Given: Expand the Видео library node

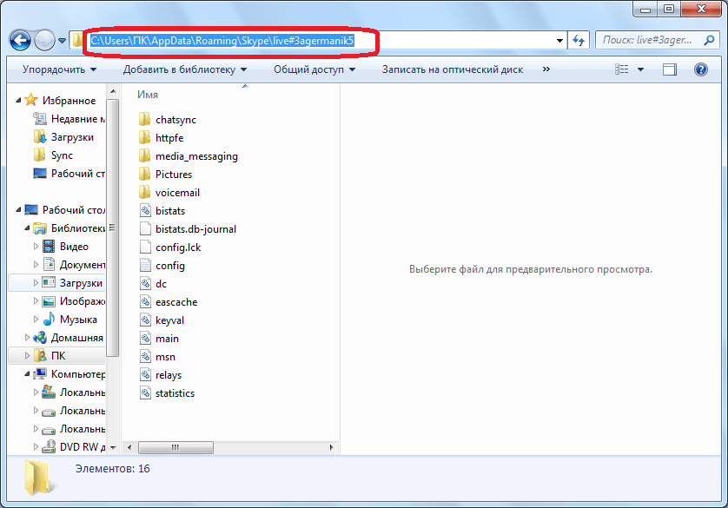Looking at the screenshot, I should coord(36,247).
